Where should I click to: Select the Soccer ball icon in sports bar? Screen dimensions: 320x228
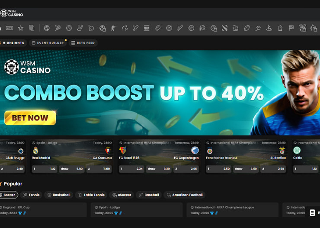(x=47, y=28)
